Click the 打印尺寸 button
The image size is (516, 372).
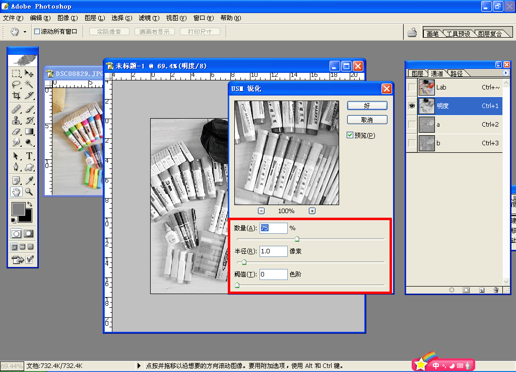click(x=200, y=32)
